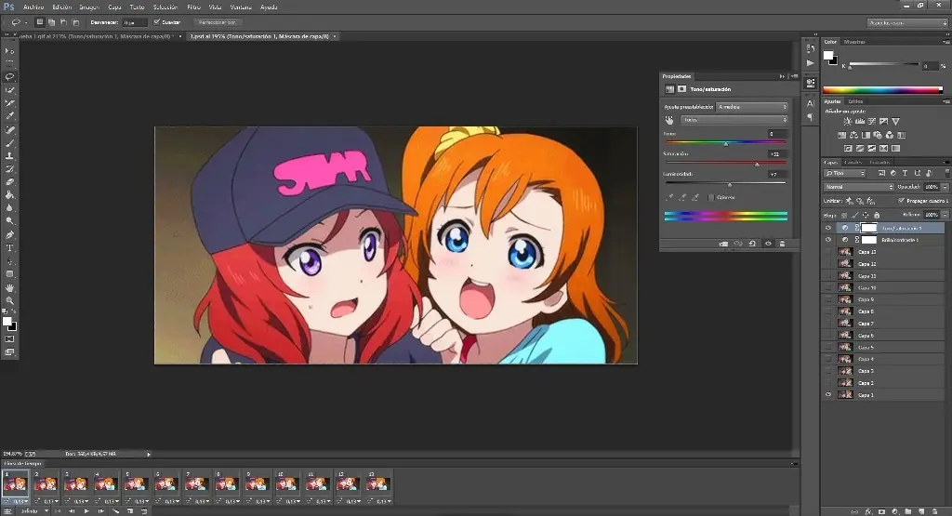Open the blend mode Normal dropdown
The width and height of the screenshot is (952, 516).
tap(858, 187)
